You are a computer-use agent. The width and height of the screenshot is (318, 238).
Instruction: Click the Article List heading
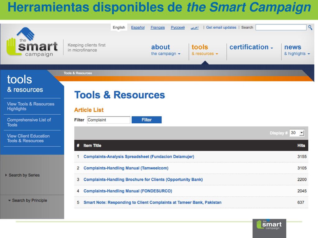(x=89, y=110)
